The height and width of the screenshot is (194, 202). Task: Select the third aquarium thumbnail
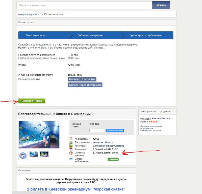point(44,154)
